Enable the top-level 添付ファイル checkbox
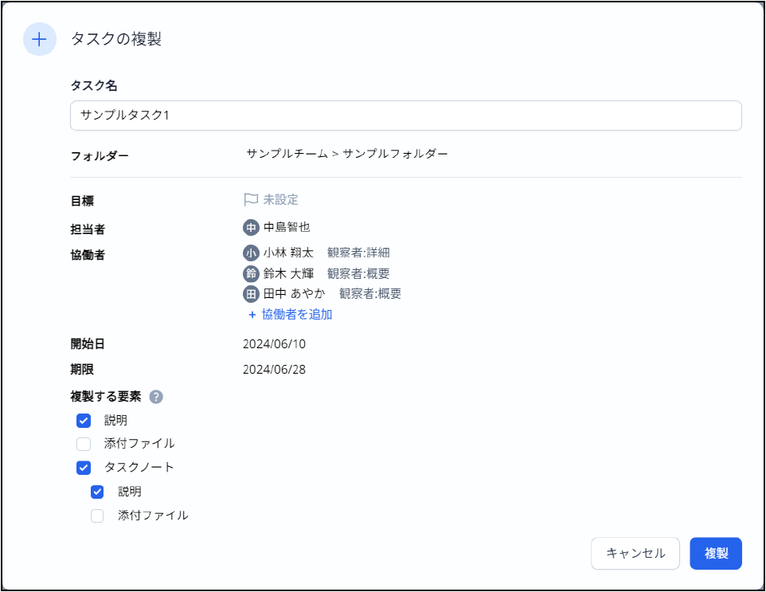 (84, 444)
